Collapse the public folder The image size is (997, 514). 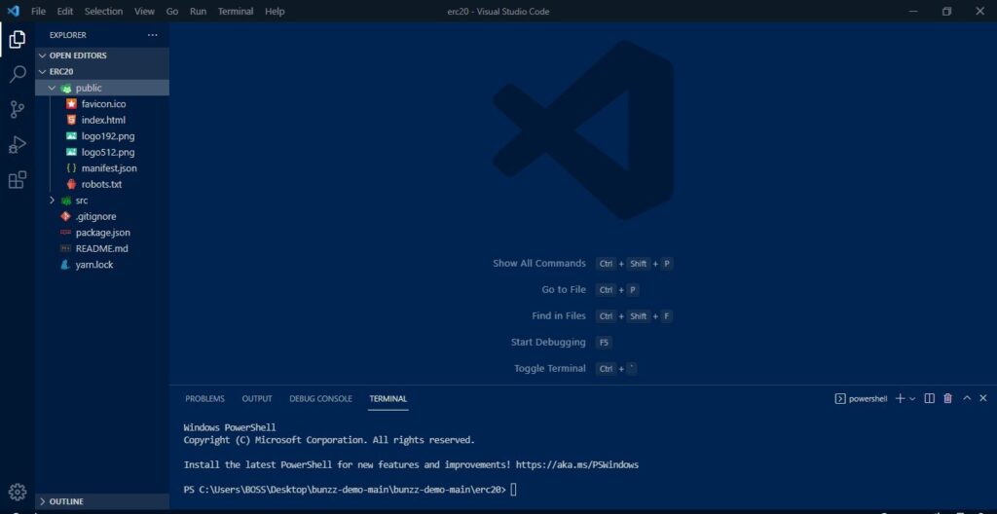pyautogui.click(x=102, y=88)
